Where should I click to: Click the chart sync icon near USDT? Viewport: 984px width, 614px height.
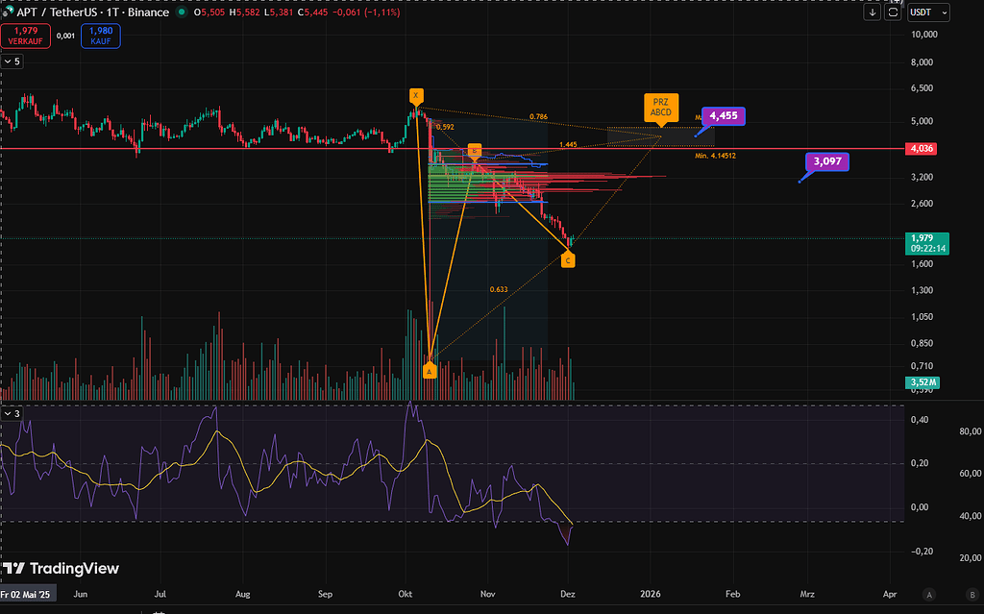pyautogui.click(x=893, y=12)
